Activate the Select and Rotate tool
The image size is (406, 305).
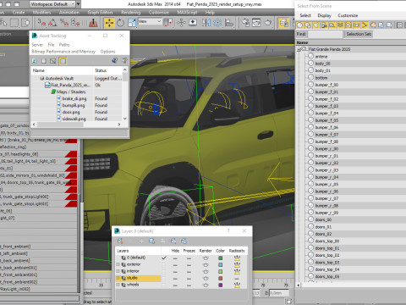[x=120, y=23]
